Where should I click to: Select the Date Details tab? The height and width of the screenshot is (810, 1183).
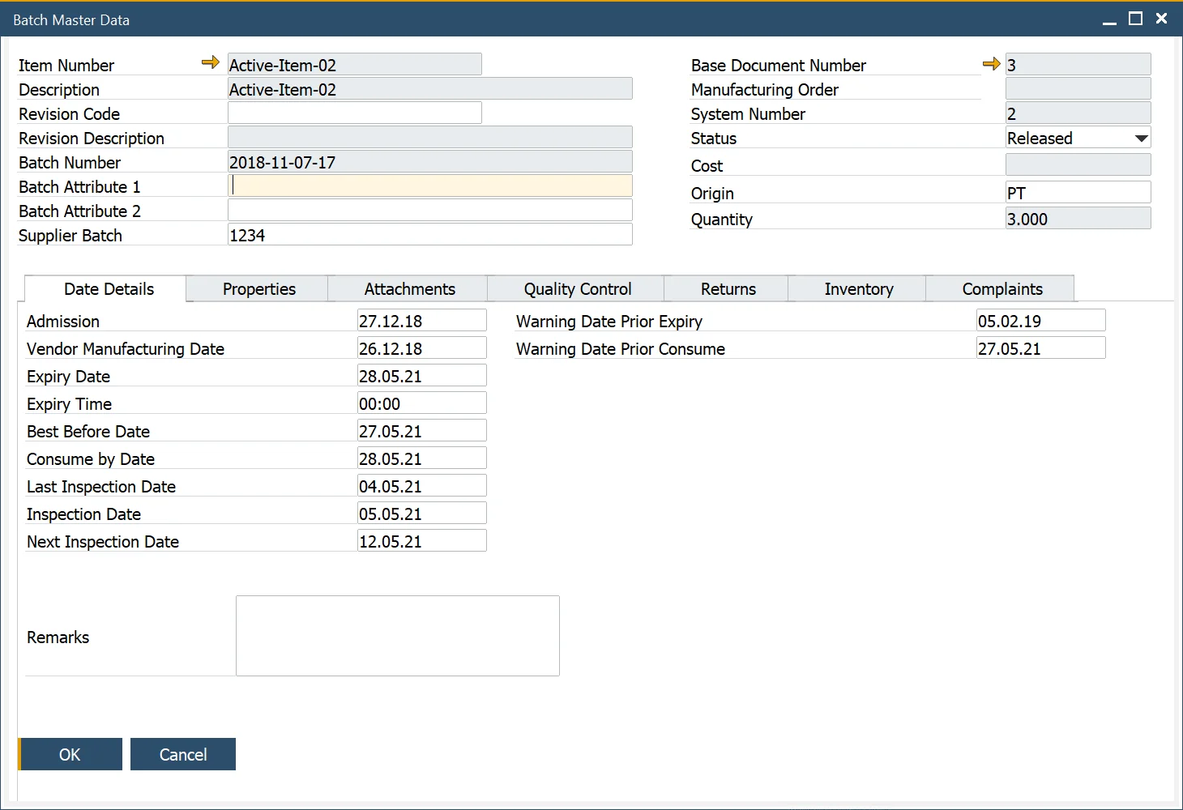point(109,288)
